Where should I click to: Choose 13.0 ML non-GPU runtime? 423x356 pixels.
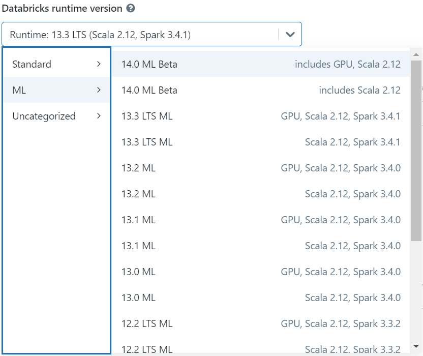[261, 297]
